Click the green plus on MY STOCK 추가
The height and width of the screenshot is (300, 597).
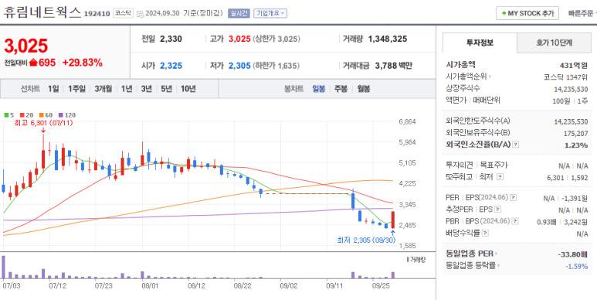click(504, 13)
